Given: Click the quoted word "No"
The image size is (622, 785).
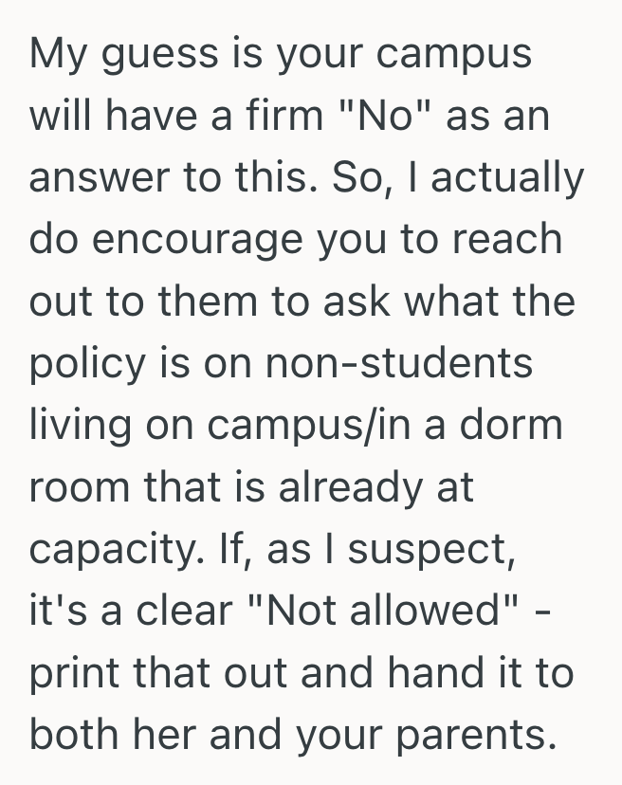Looking at the screenshot, I should [x=382, y=116].
